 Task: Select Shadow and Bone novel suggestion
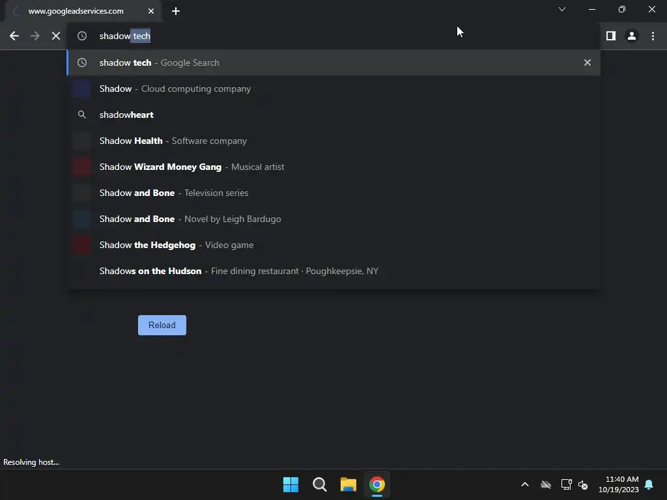[333, 219]
